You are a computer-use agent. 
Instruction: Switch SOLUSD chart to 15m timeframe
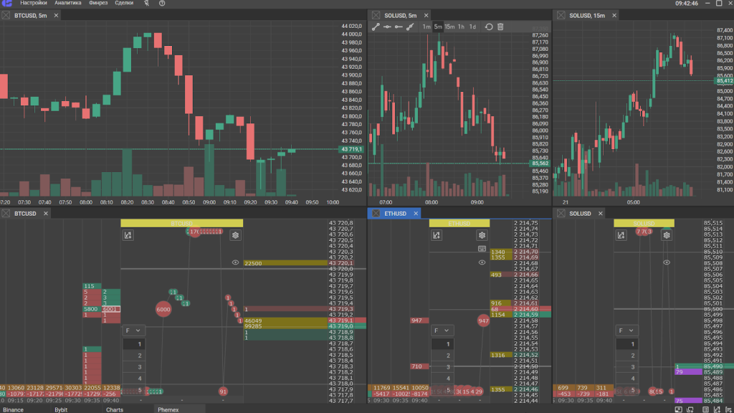pos(449,27)
